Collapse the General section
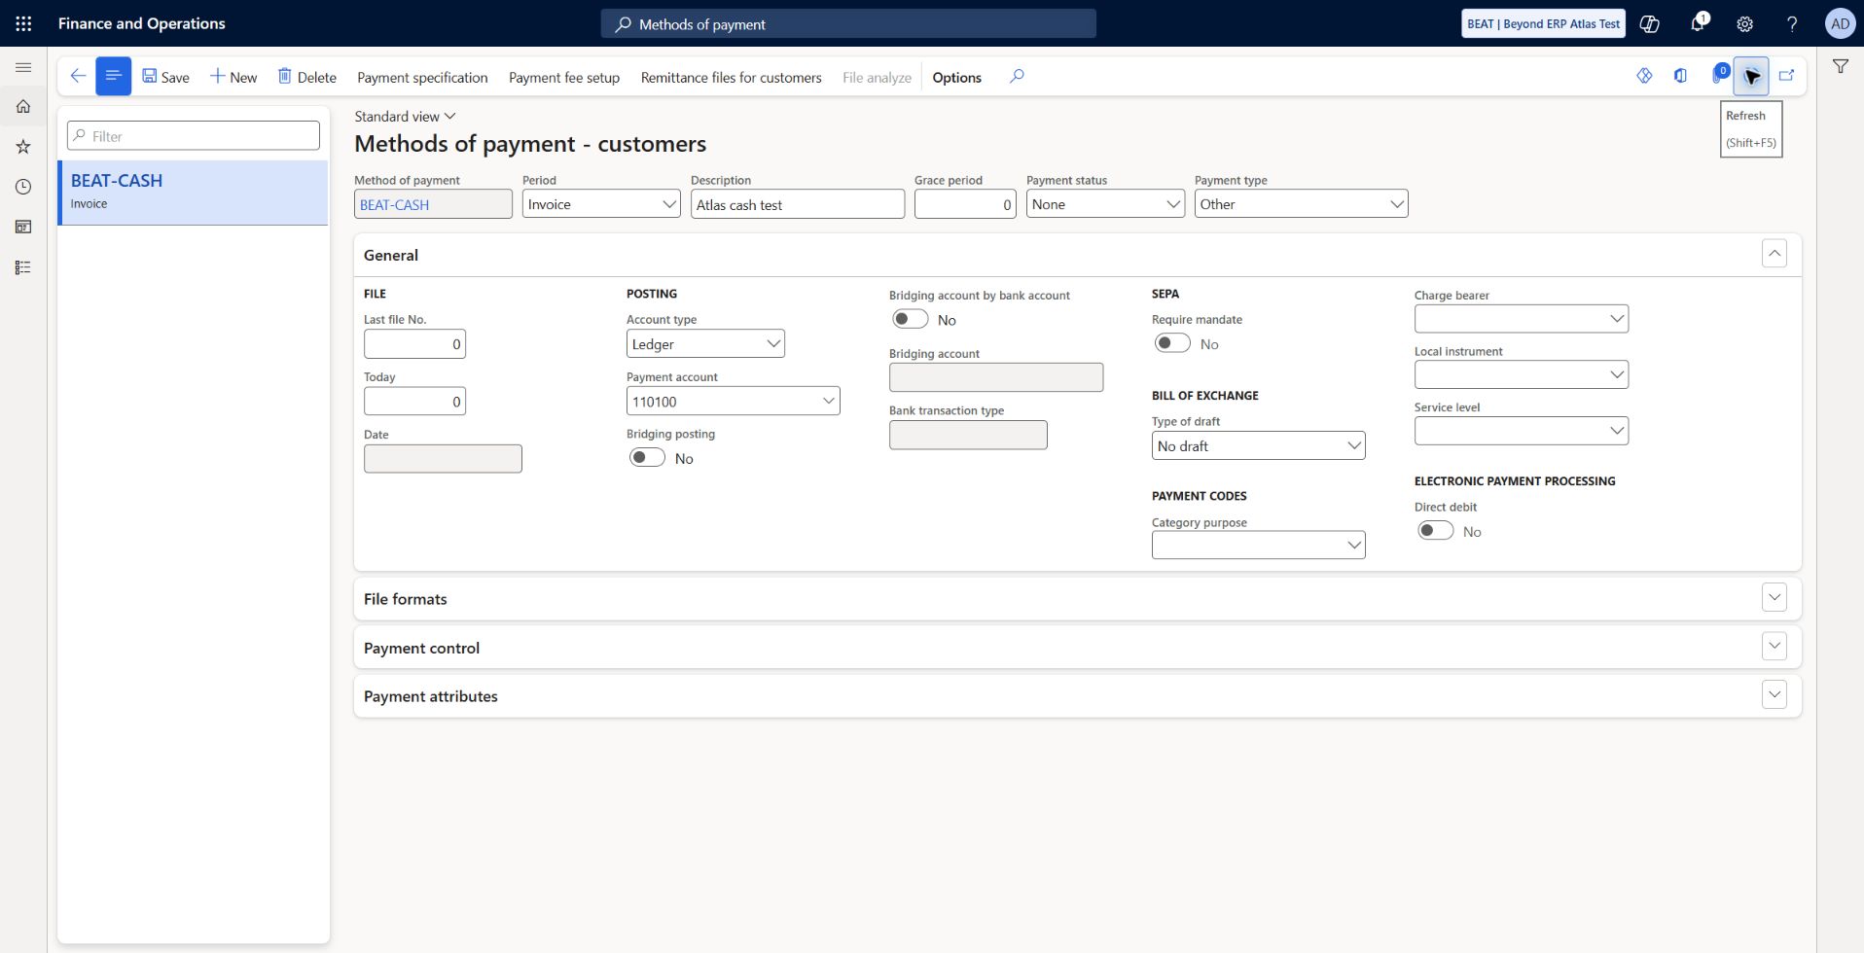The width and height of the screenshot is (1864, 953). [1774, 254]
